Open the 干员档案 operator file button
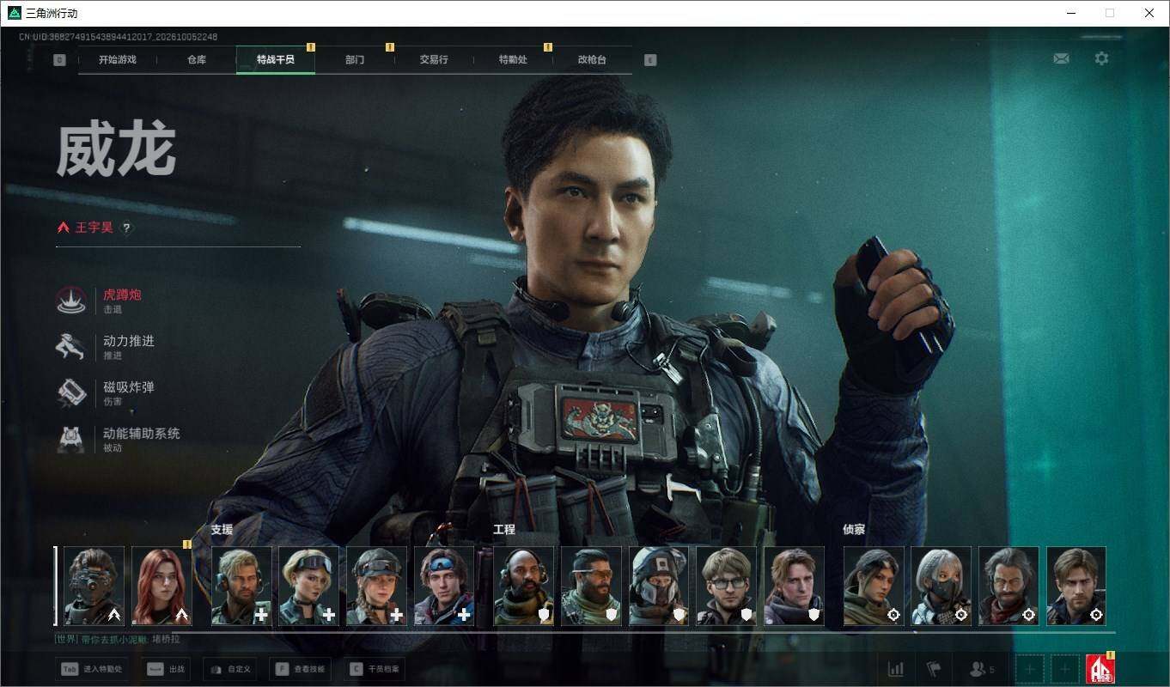This screenshot has width=1170, height=687. 375,669
